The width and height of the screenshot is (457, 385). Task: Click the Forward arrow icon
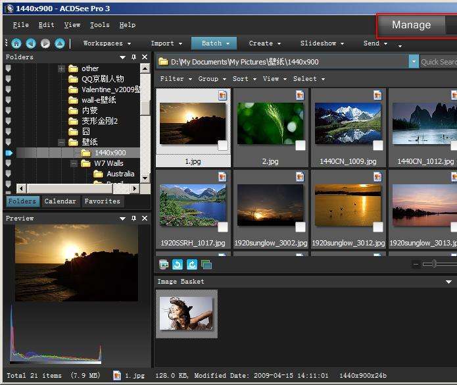[x=45, y=43]
